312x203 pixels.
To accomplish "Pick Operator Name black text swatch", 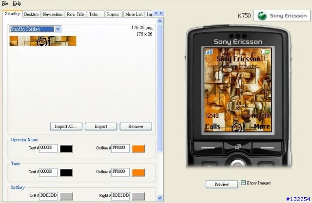I will pyautogui.click(x=66, y=149).
